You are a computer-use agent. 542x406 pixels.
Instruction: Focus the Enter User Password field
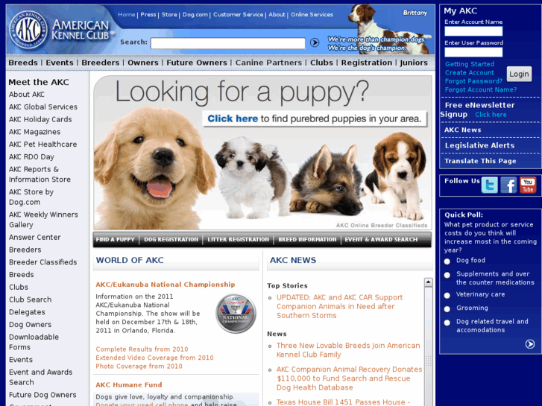point(473,52)
